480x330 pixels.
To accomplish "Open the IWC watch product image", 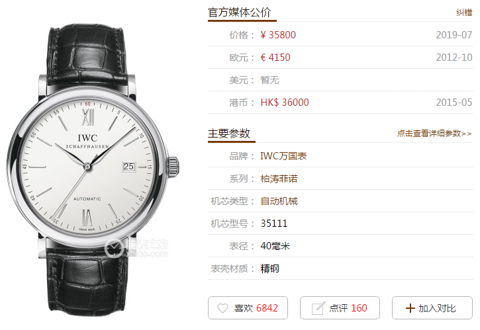I will [x=93, y=169].
